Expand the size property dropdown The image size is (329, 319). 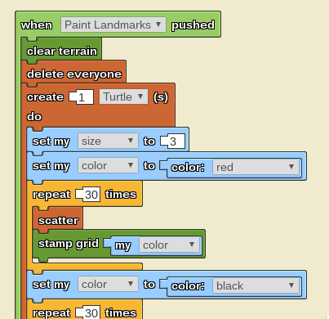pyautogui.click(x=108, y=141)
